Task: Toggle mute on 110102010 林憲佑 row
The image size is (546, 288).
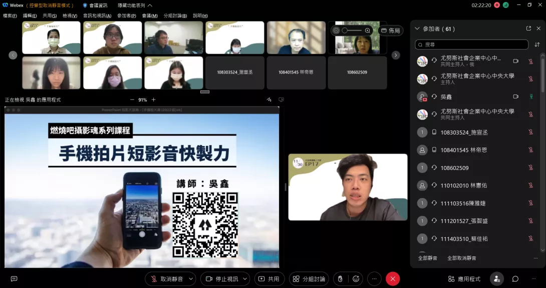Action: 530,185
